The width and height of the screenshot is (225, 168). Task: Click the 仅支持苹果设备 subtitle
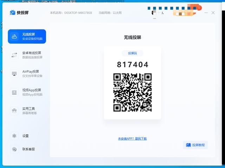point(32,76)
